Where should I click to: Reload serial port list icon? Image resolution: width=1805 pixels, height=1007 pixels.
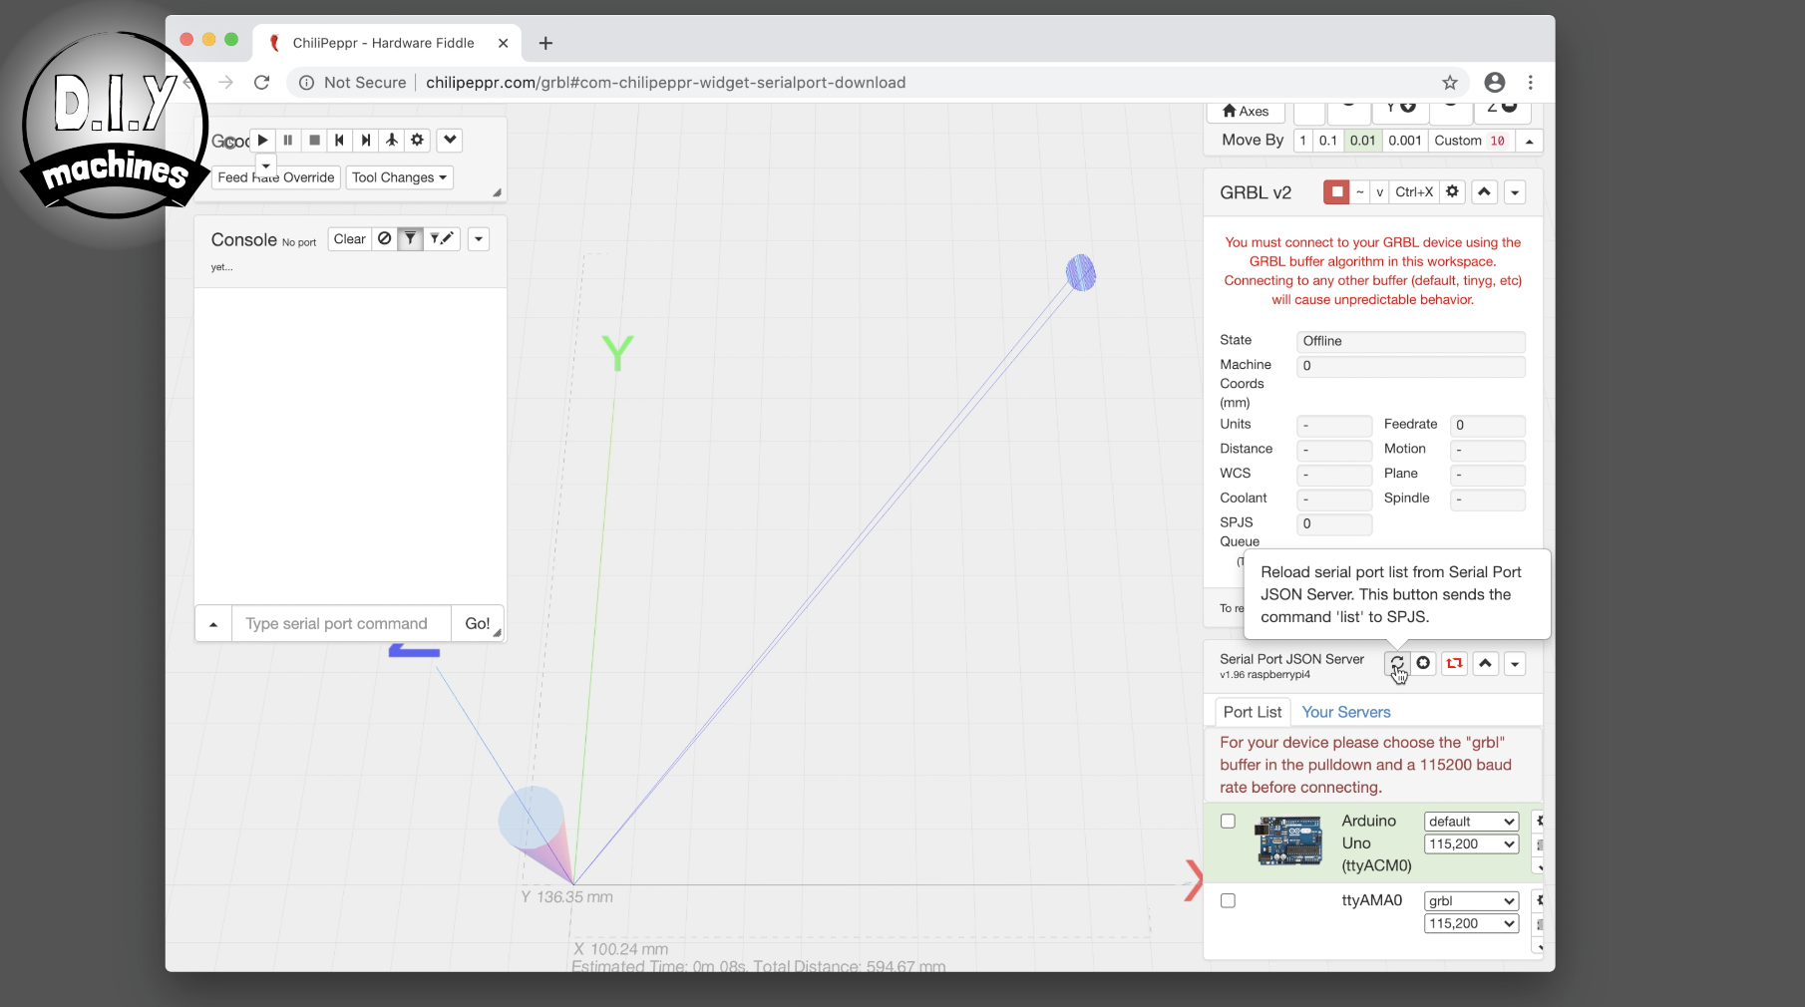click(x=1397, y=664)
